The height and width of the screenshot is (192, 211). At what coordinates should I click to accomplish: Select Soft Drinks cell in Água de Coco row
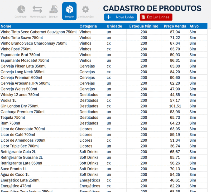click(x=92, y=175)
